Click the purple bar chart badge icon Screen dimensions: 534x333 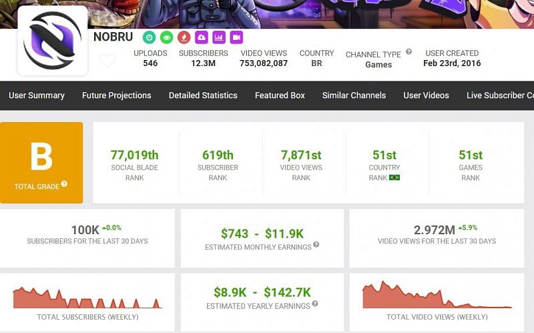219,37
